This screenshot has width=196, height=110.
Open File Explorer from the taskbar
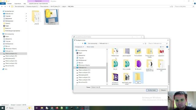[x=42, y=108]
